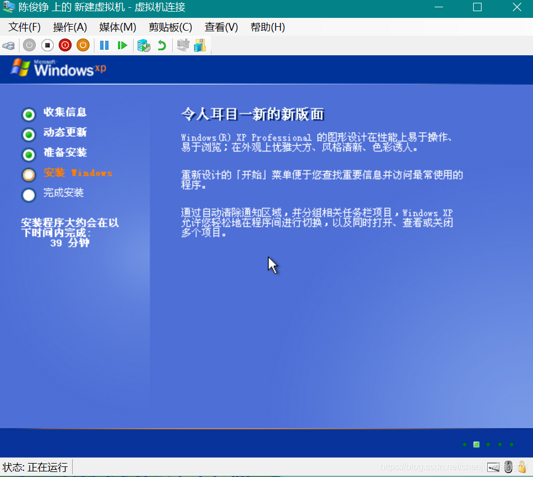Click the mouse capture status icon
533x477 pixels.
point(508,467)
